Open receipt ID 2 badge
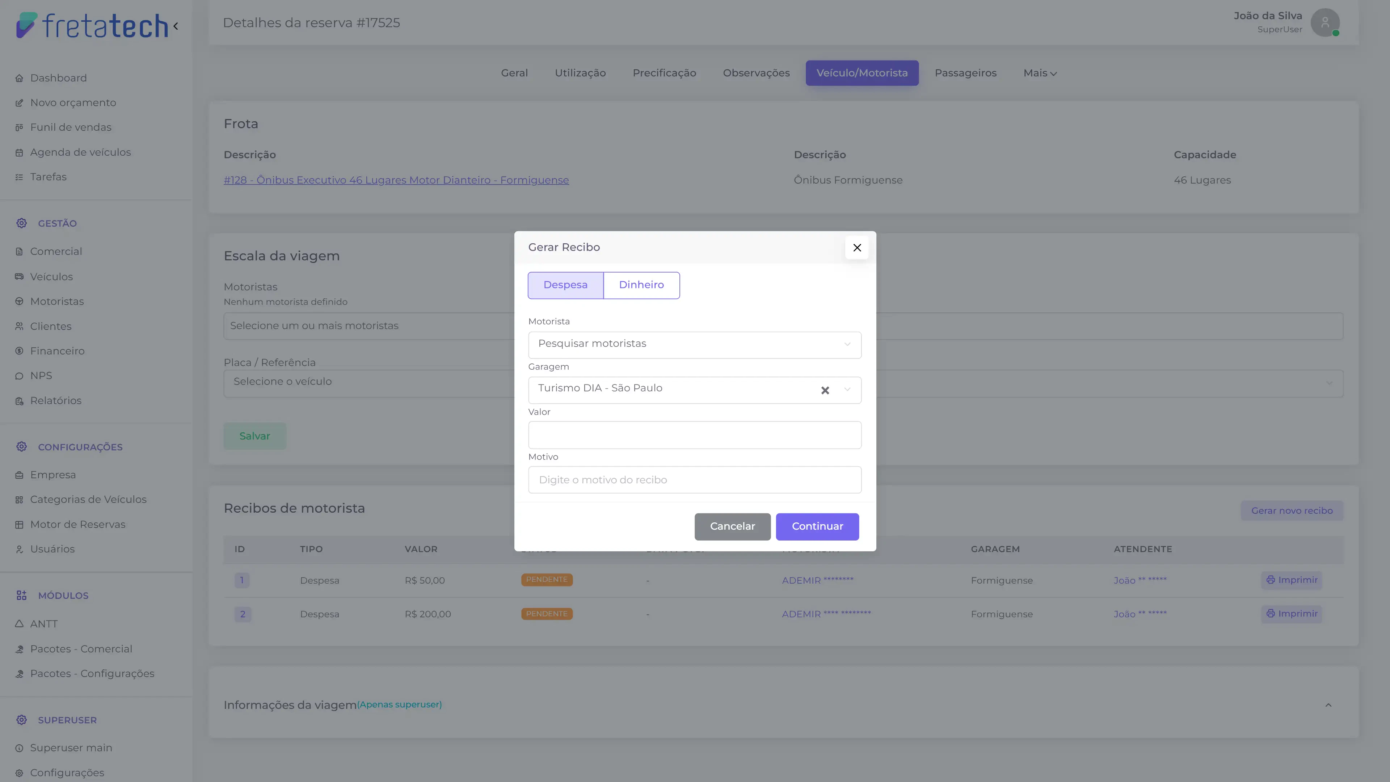Image resolution: width=1390 pixels, height=782 pixels. click(x=242, y=614)
